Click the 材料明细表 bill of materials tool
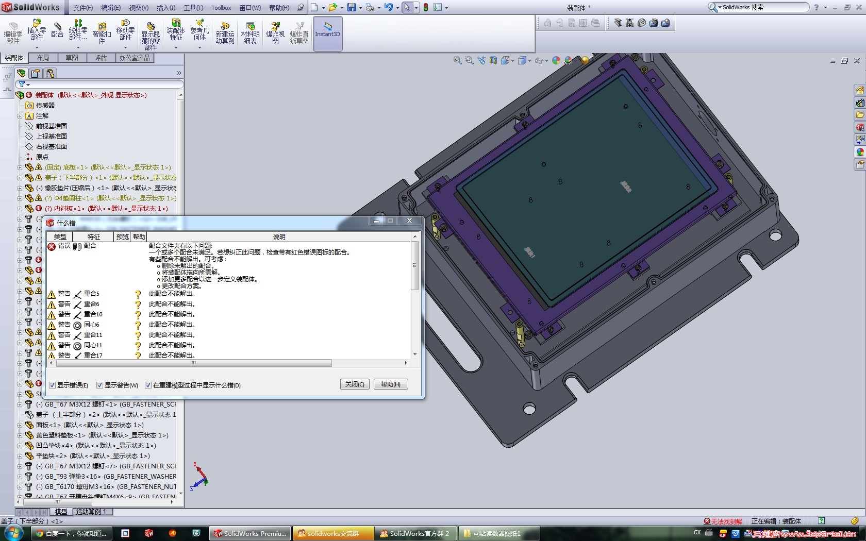The width and height of the screenshot is (866, 541). [250, 33]
